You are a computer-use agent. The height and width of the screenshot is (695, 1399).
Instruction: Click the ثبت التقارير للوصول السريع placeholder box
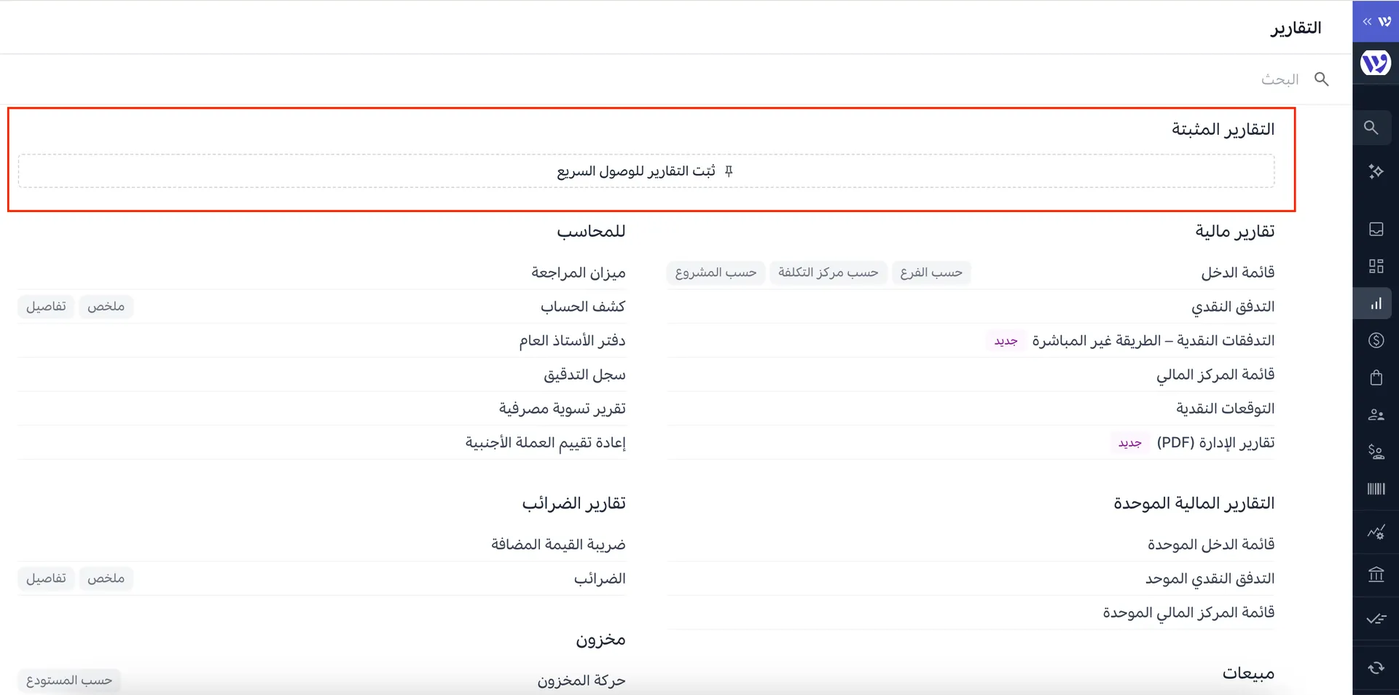(x=646, y=171)
